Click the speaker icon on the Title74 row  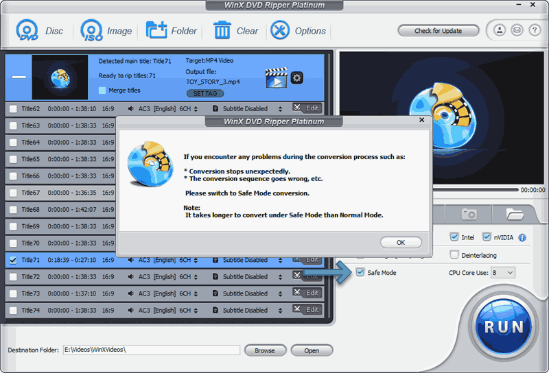point(131,311)
